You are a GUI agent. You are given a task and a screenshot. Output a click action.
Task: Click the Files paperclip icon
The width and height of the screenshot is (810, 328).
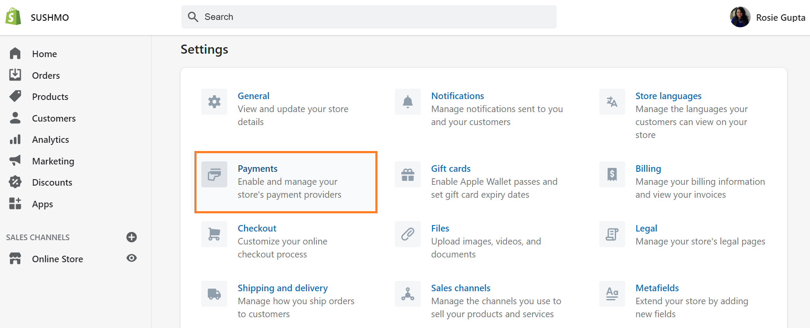pyautogui.click(x=408, y=234)
